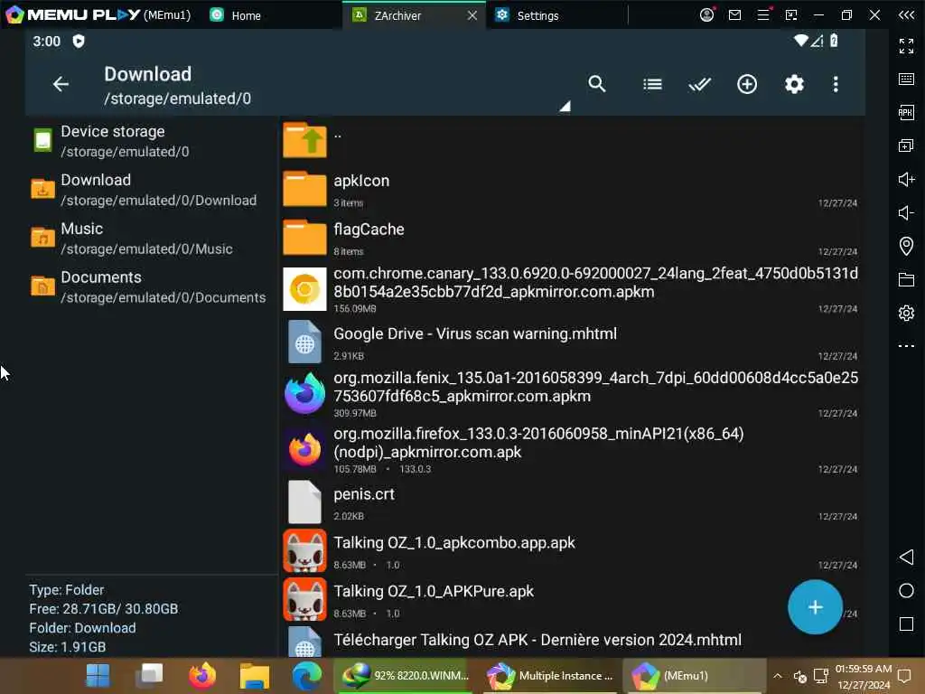Select Talking OZ apkcombo apk
This screenshot has height=694, width=925.
pos(570,551)
